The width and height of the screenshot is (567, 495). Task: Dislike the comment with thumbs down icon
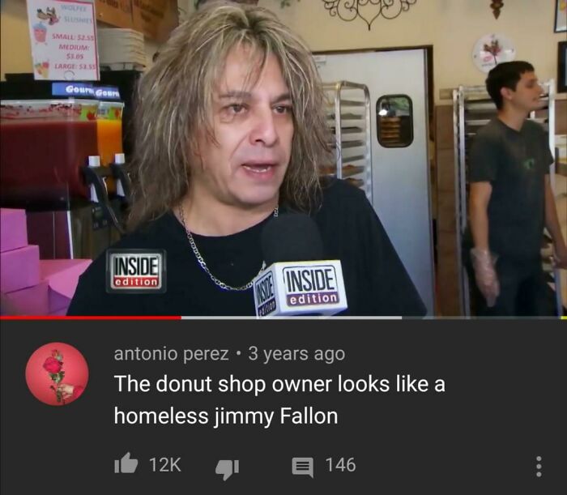click(227, 469)
